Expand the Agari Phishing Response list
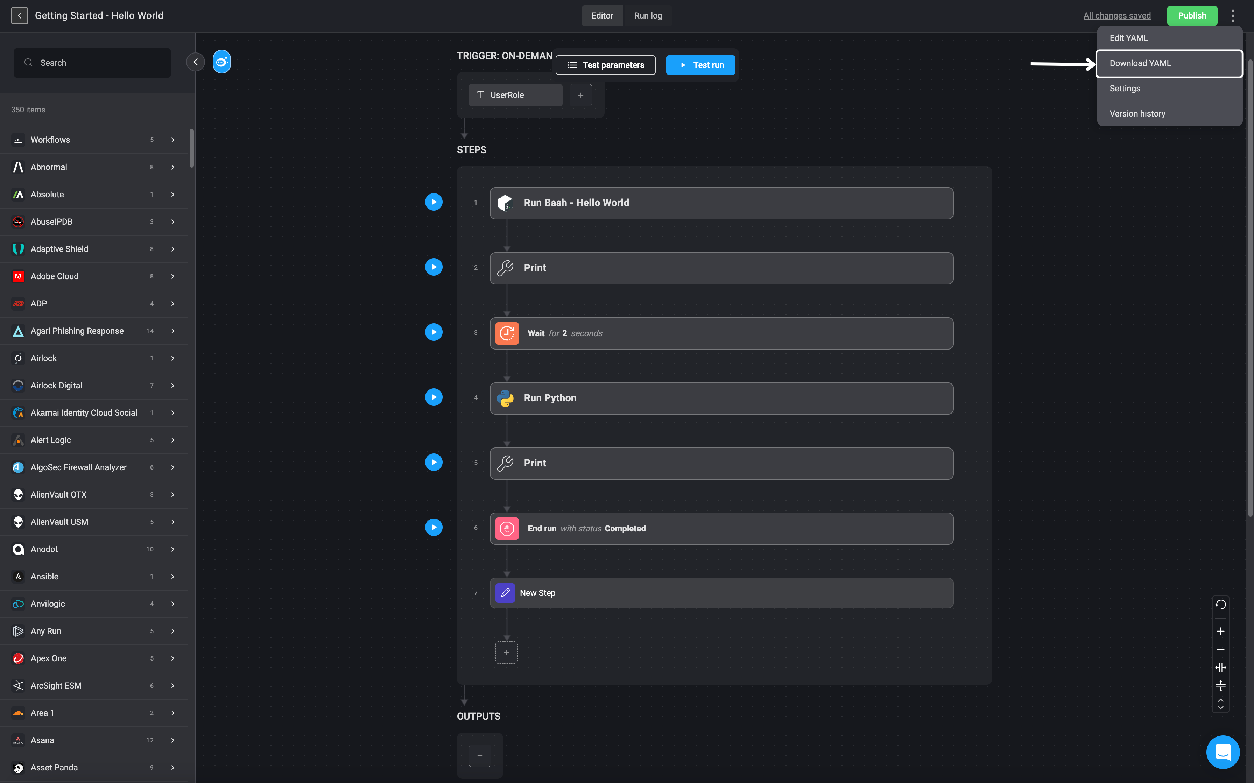 coord(172,331)
